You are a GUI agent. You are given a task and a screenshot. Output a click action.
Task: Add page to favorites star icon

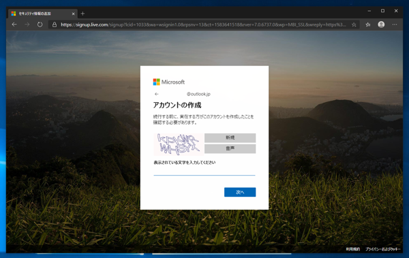[x=354, y=25]
